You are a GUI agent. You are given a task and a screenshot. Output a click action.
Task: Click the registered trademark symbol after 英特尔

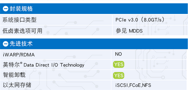point(21,63)
